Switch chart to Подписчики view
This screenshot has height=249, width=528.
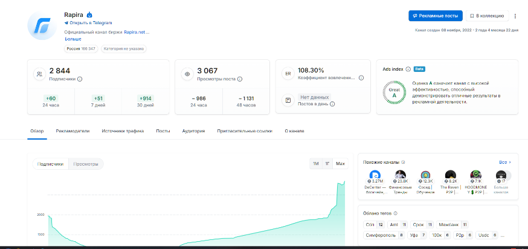point(51,164)
